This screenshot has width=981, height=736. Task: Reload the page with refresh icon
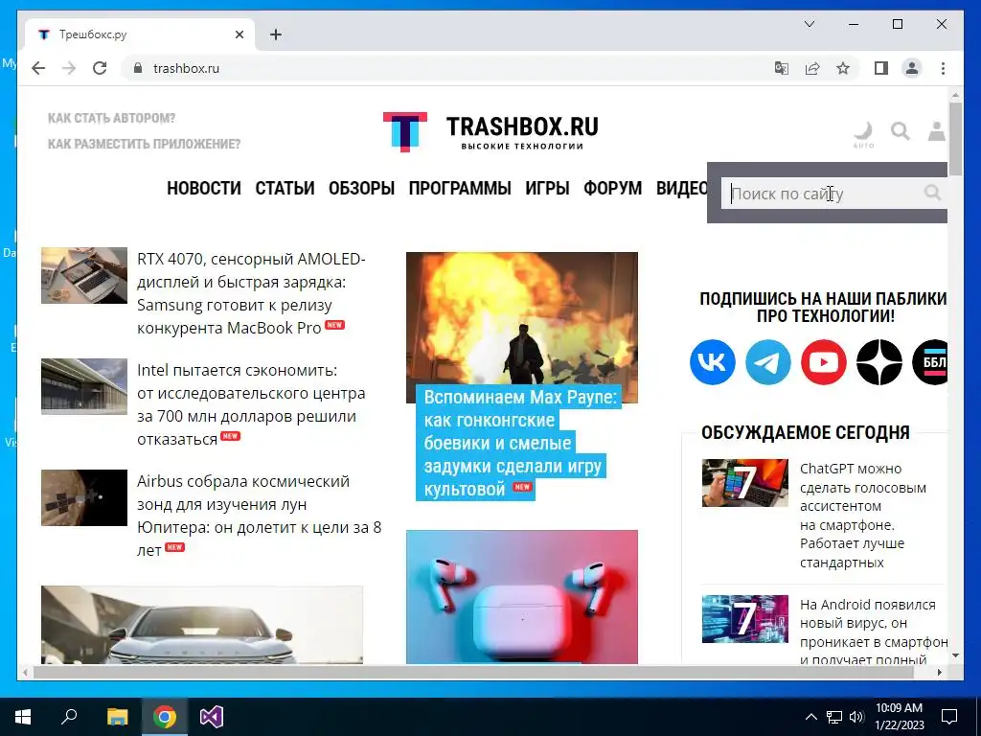coord(100,68)
